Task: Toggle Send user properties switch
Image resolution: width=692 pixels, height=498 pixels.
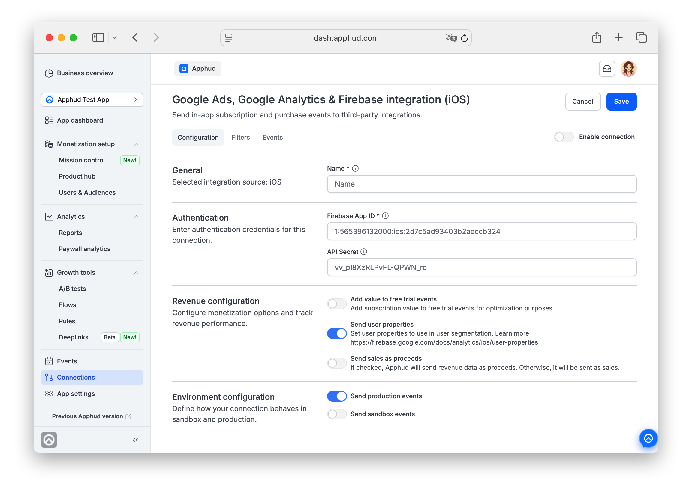Action: 337,333
